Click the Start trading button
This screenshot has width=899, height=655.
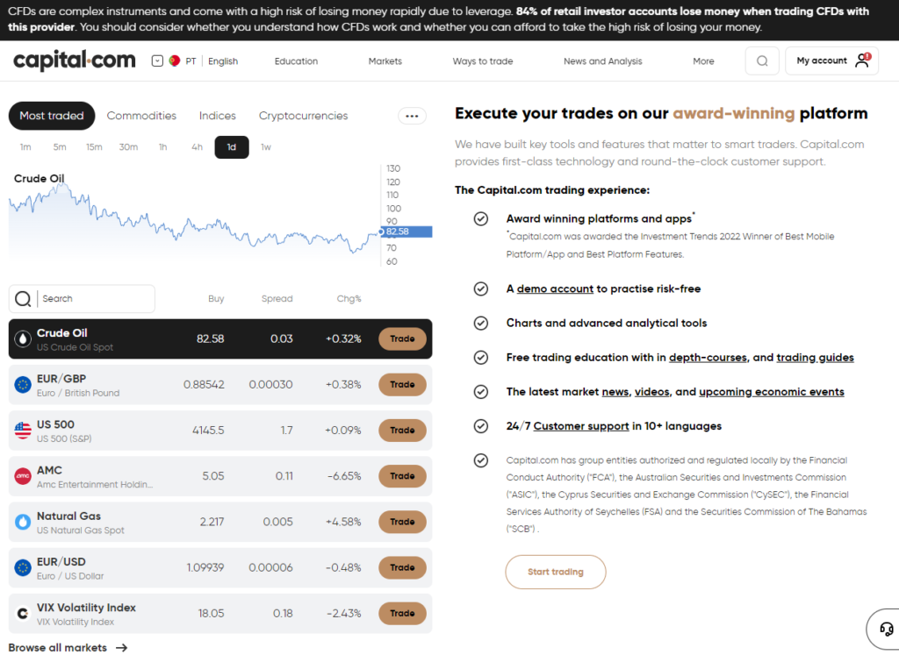click(555, 571)
